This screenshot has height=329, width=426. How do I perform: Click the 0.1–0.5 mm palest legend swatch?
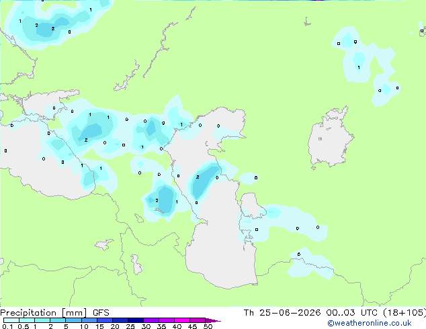pos(11,320)
